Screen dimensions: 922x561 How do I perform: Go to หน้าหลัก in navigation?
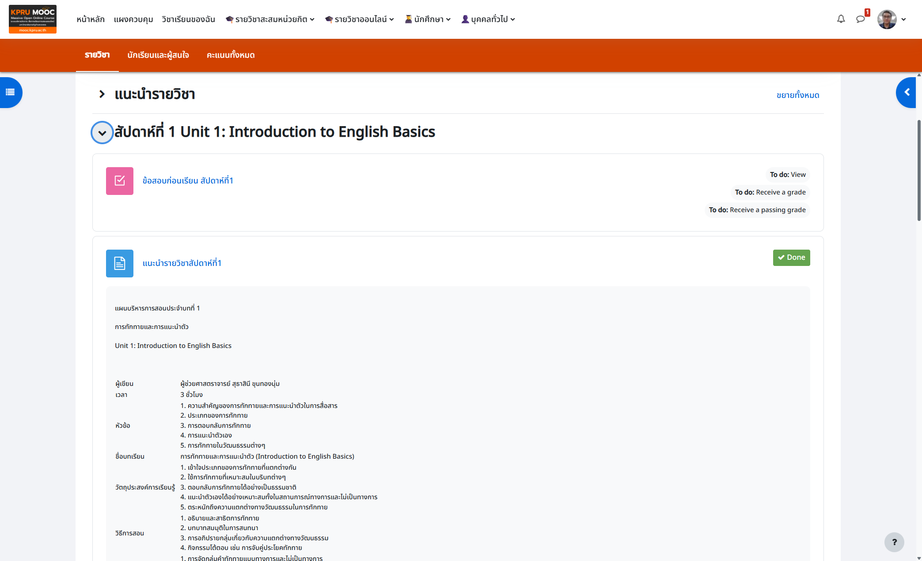[91, 19]
